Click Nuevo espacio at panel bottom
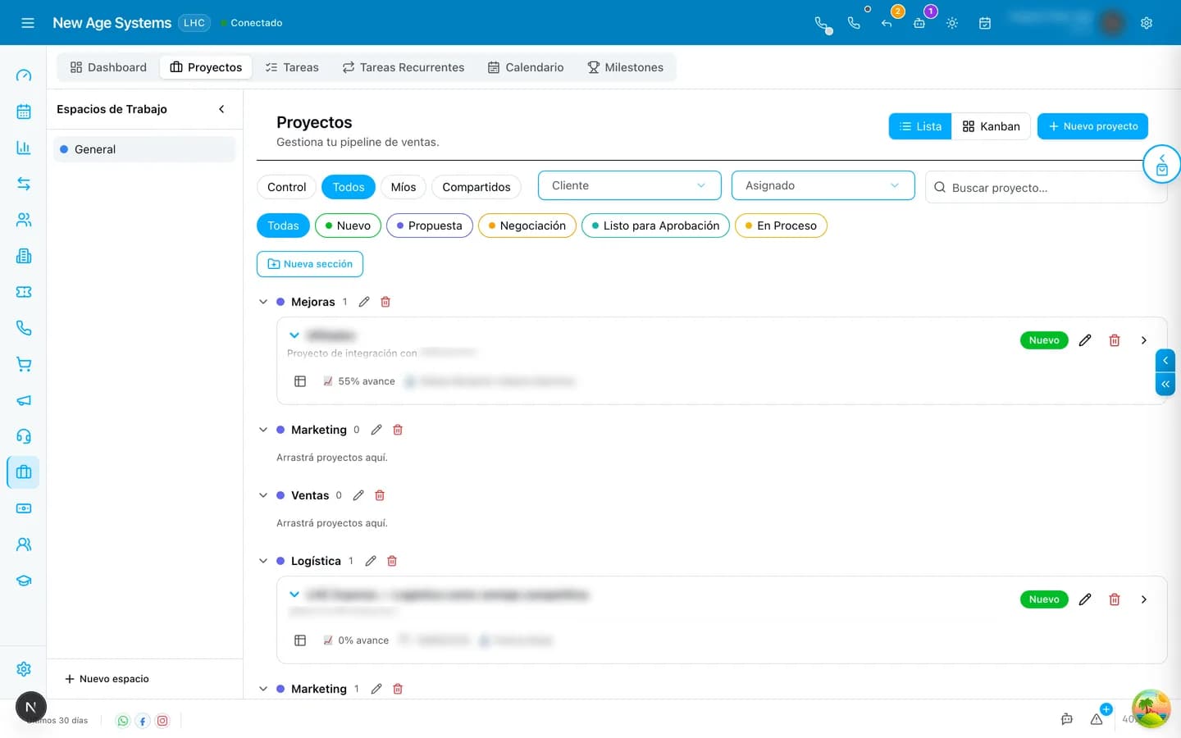The width and height of the screenshot is (1181, 738). [107, 679]
